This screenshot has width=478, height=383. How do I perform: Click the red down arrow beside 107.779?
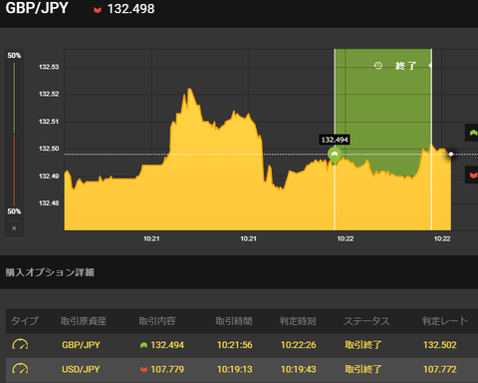coord(143,370)
